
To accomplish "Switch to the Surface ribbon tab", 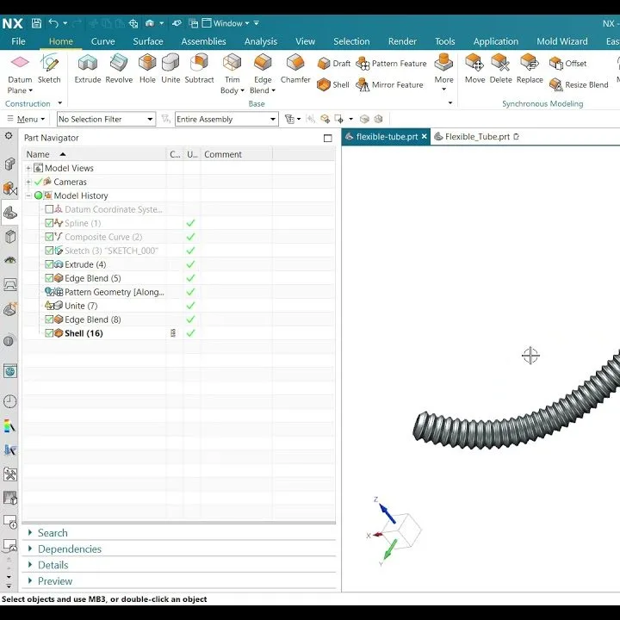I will 148,41.
